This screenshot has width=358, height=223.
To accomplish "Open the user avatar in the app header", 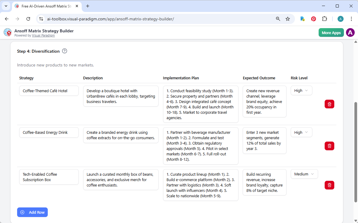I will tap(350, 32).
